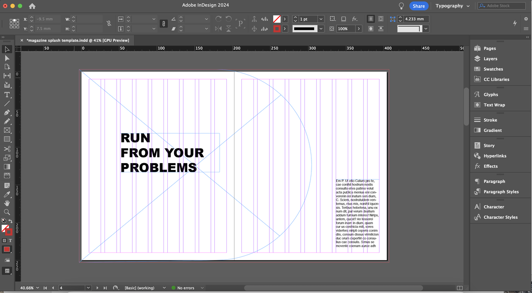Open control panel settings gear
This screenshot has height=293, width=532.
(526, 19)
